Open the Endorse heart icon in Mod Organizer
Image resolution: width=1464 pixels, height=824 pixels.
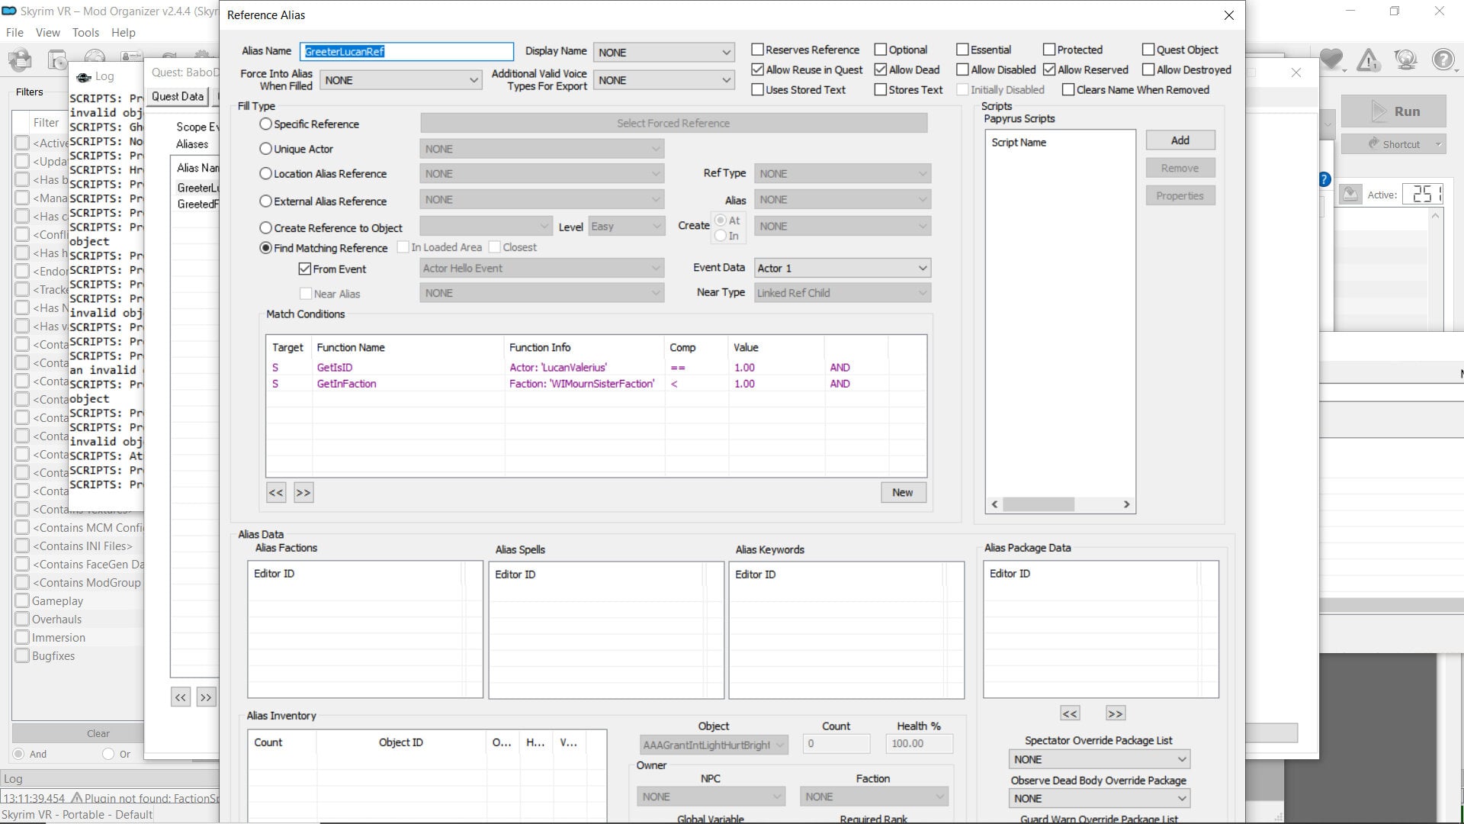click(x=1331, y=59)
